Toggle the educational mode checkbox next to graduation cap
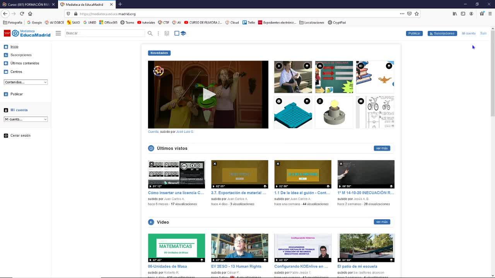This screenshot has width=495, height=278. click(x=177, y=33)
